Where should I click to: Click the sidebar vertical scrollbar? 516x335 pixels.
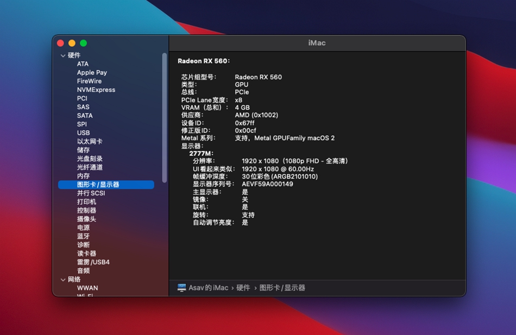pos(165,117)
